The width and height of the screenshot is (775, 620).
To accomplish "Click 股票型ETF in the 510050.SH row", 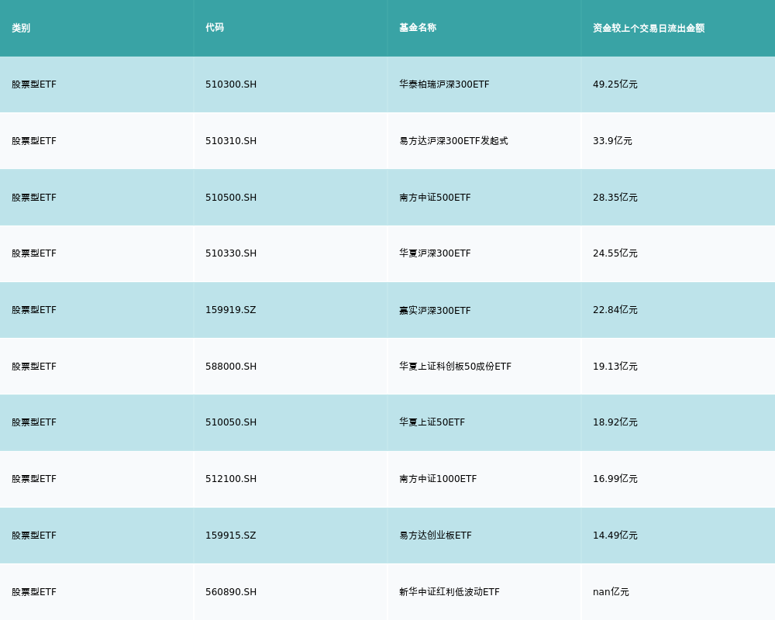I will (x=34, y=422).
